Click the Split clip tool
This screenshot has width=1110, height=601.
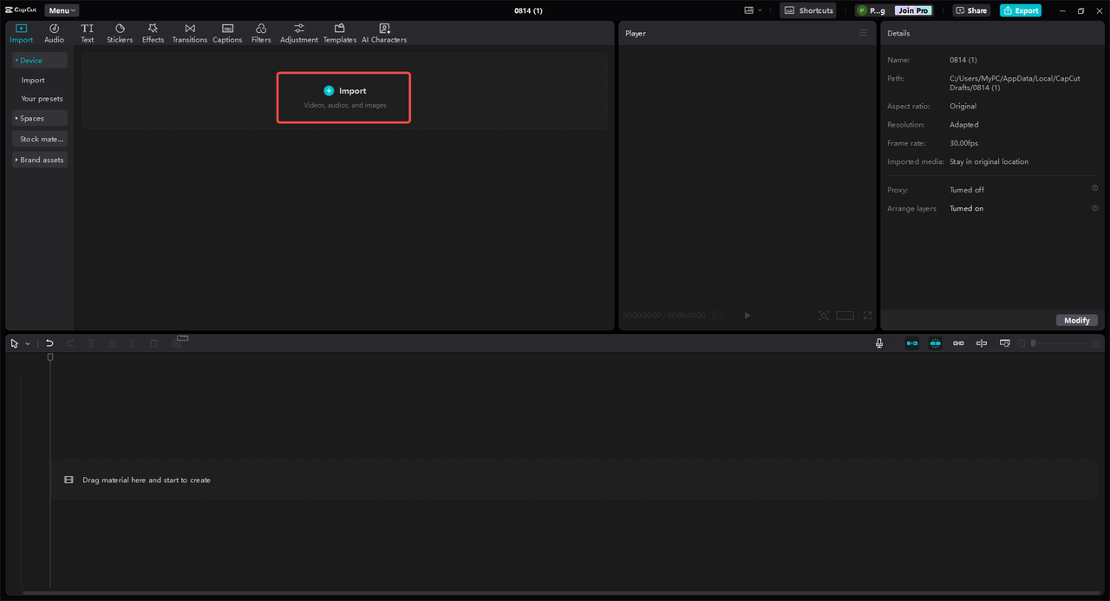[91, 343]
